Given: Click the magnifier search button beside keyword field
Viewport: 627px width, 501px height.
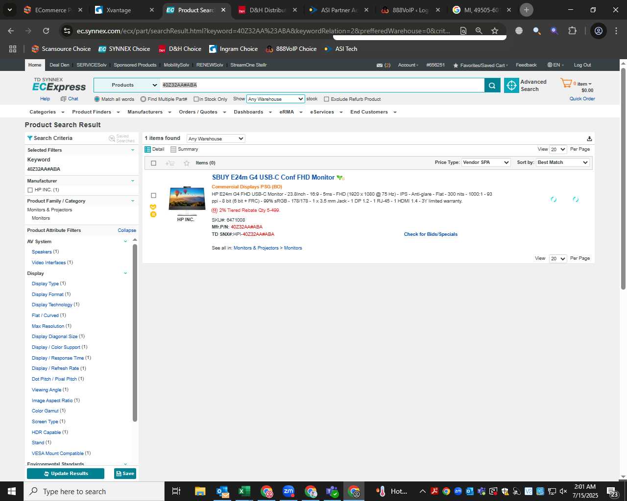Looking at the screenshot, I should [492, 85].
